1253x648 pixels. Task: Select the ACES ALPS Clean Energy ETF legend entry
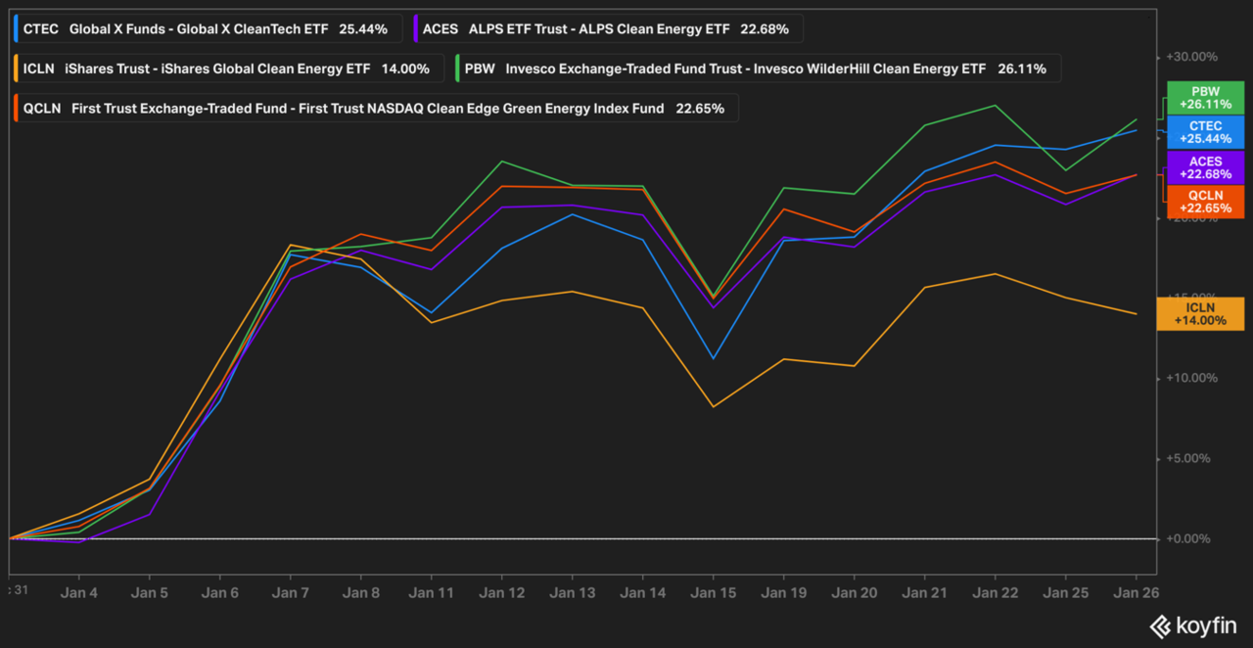(x=606, y=28)
